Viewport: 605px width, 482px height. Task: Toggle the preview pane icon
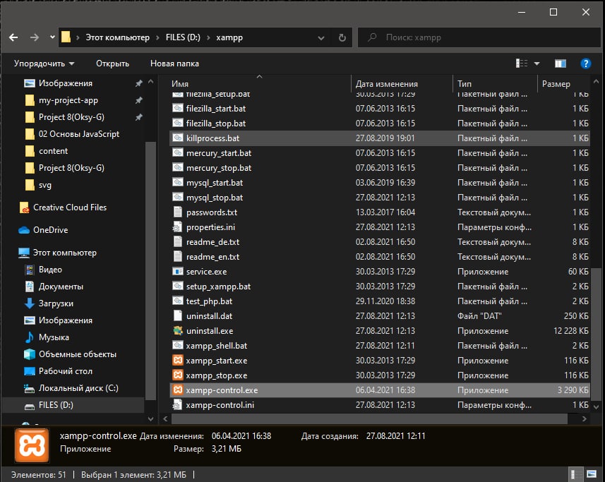tap(561, 64)
